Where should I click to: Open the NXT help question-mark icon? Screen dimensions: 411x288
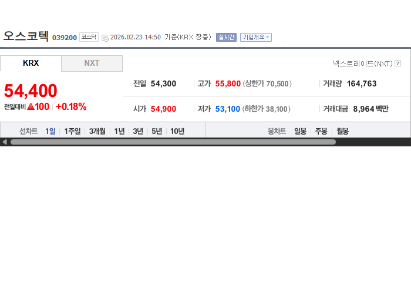397,63
